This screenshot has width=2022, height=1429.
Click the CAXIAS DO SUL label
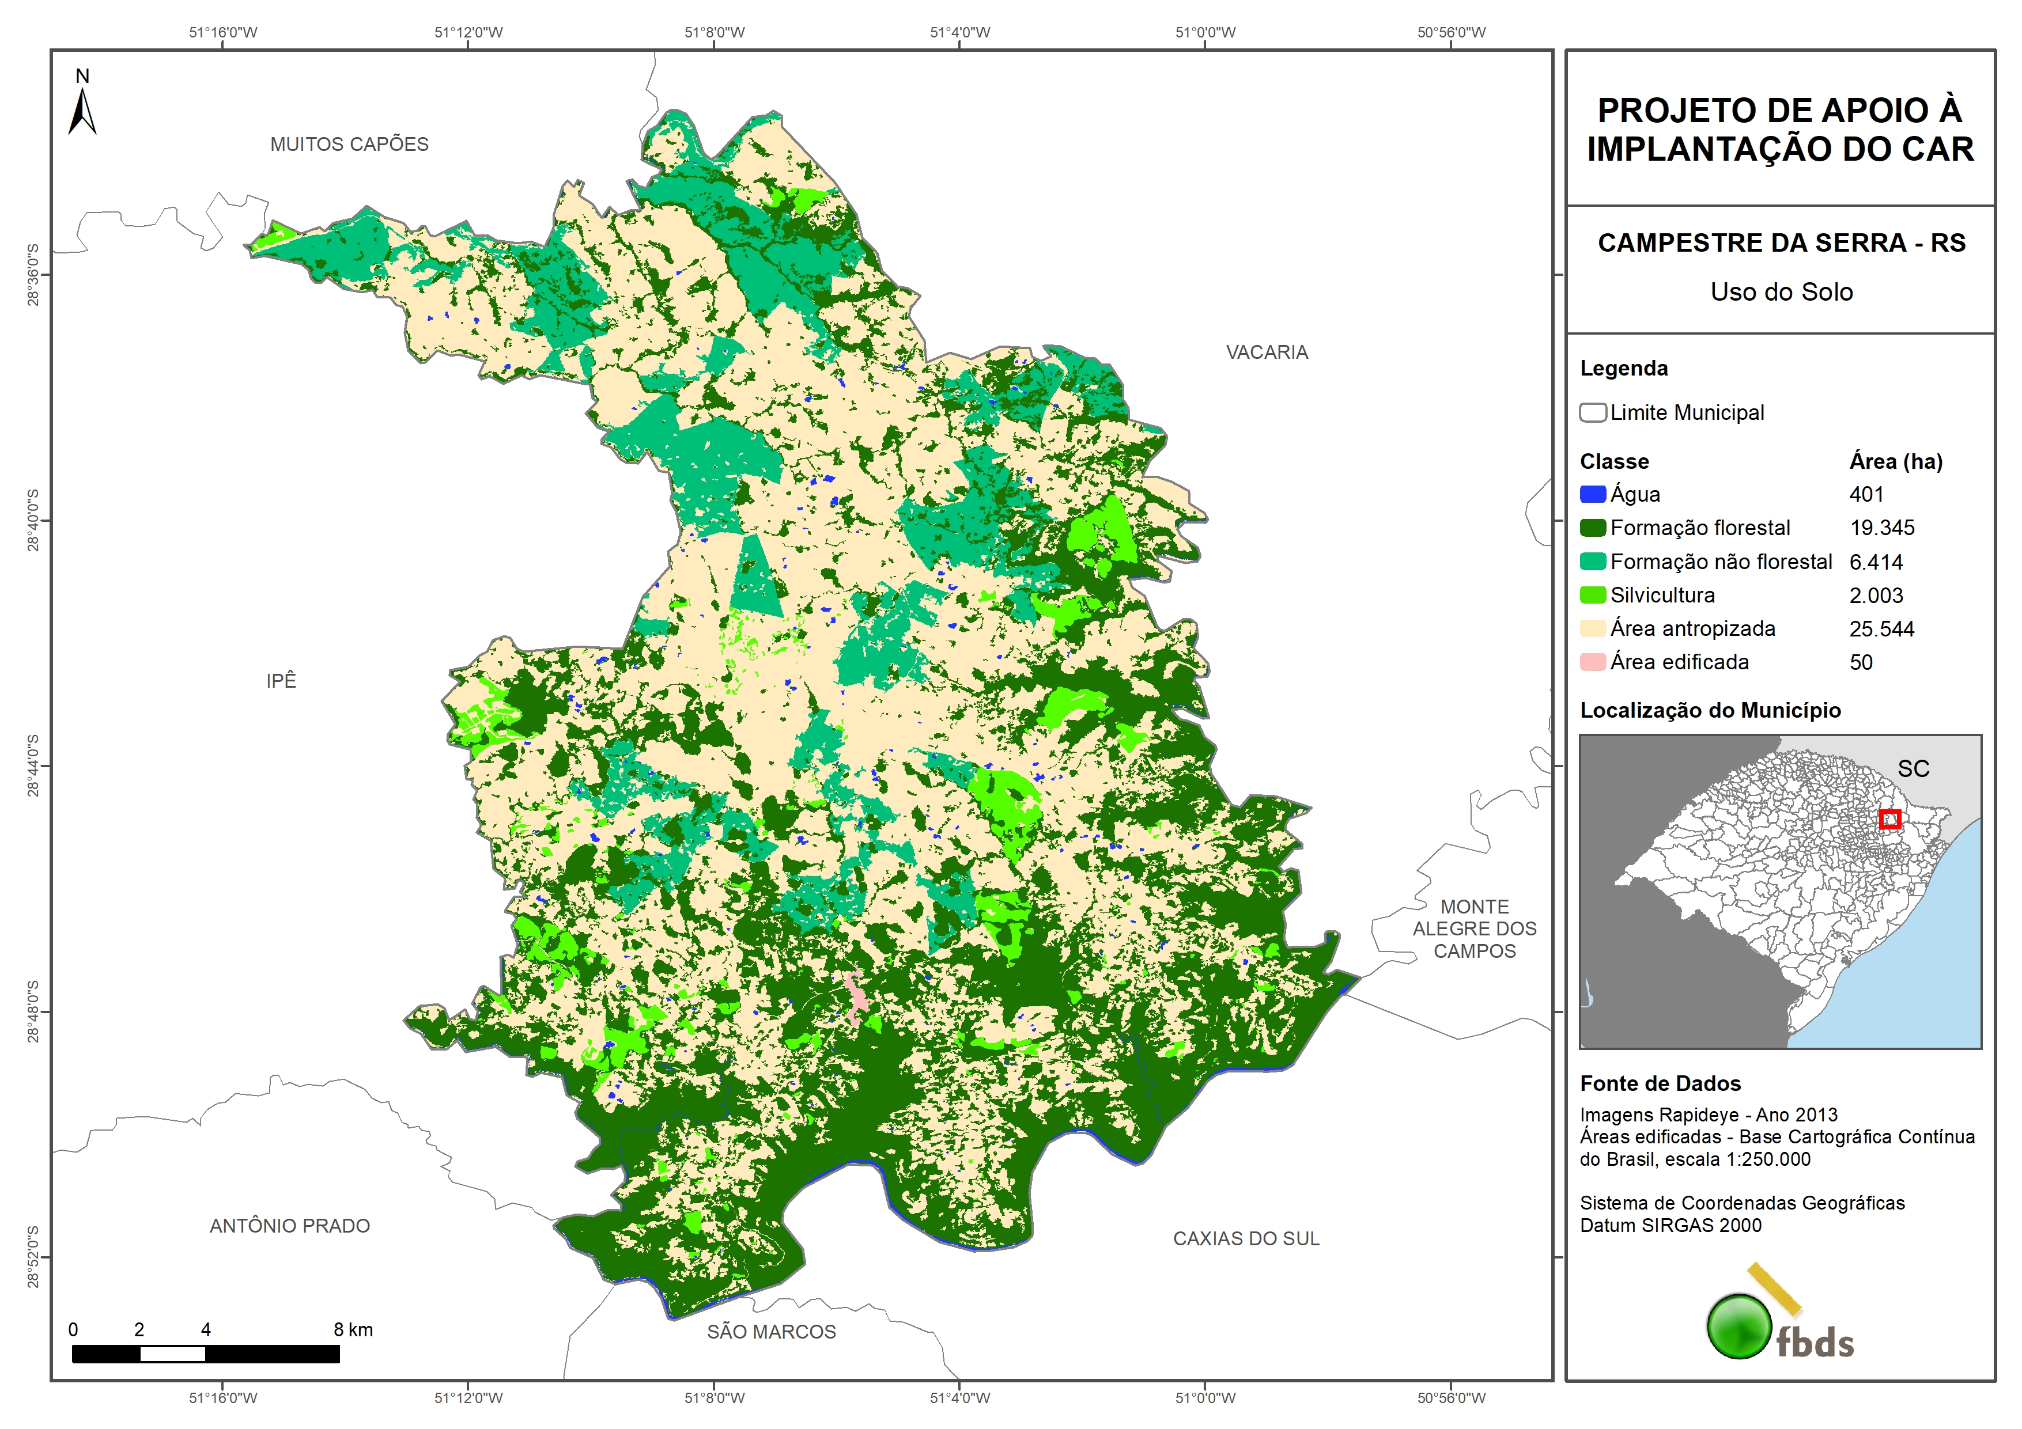[x=1246, y=1239]
